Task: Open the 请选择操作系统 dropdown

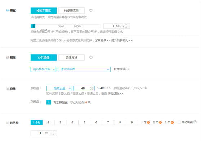Action: tap(43, 69)
